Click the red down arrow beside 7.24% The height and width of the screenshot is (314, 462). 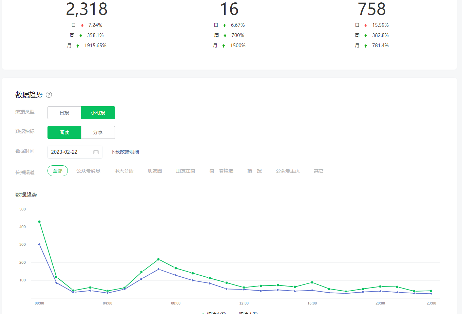pos(82,25)
